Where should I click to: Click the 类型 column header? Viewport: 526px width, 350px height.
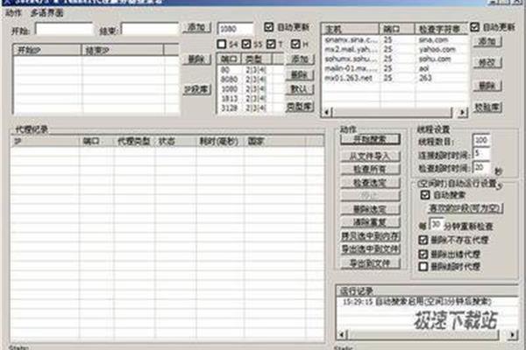click(x=256, y=59)
